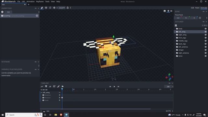The image size is (208, 117).
Task: Toggle viewport shading sun icon
Action: 168,11
